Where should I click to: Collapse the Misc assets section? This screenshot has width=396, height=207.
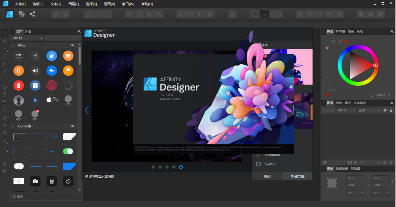13,45
